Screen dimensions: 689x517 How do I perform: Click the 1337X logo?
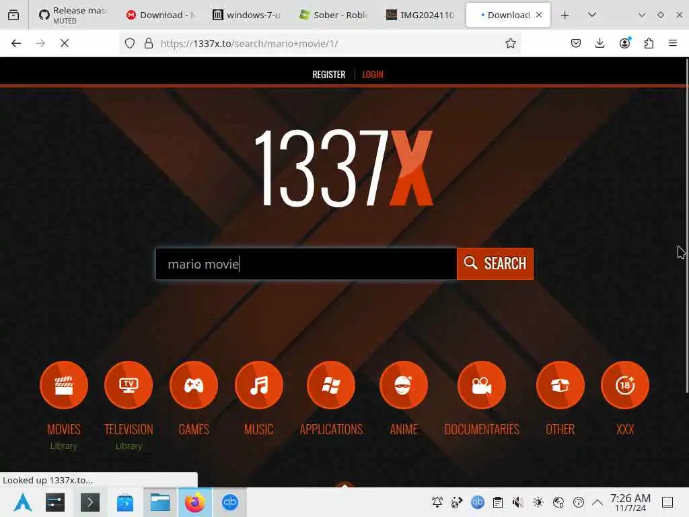344,167
